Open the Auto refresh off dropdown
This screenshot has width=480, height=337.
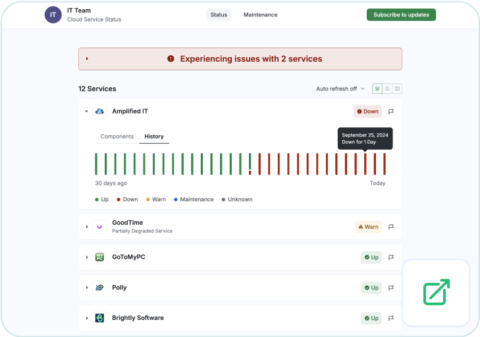pos(340,89)
